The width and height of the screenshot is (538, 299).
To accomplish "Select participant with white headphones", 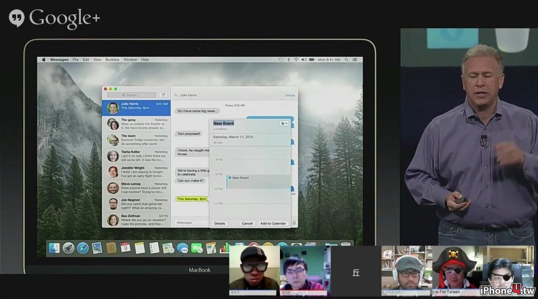I will 407,271.
